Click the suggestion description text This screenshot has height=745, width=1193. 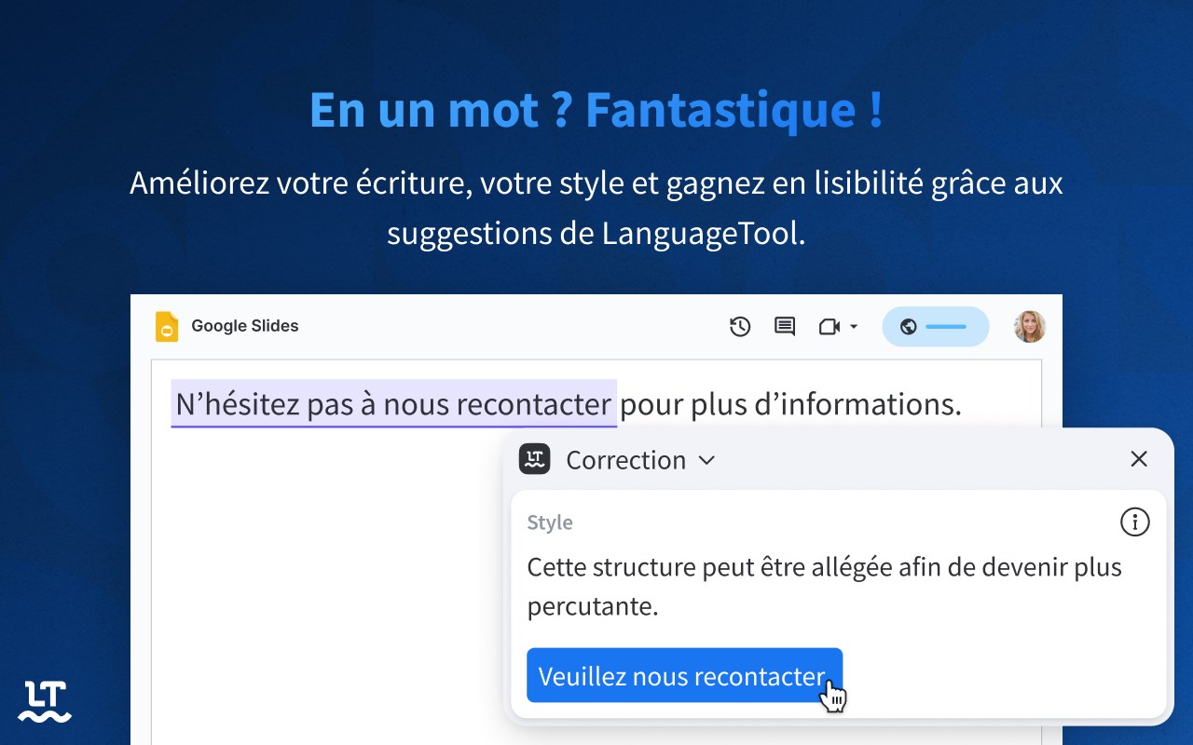(825, 587)
